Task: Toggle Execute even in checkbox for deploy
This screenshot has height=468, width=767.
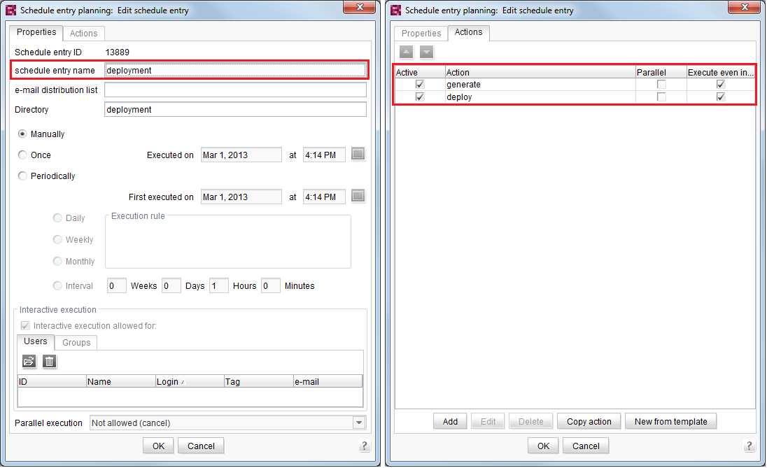Action: (x=721, y=97)
